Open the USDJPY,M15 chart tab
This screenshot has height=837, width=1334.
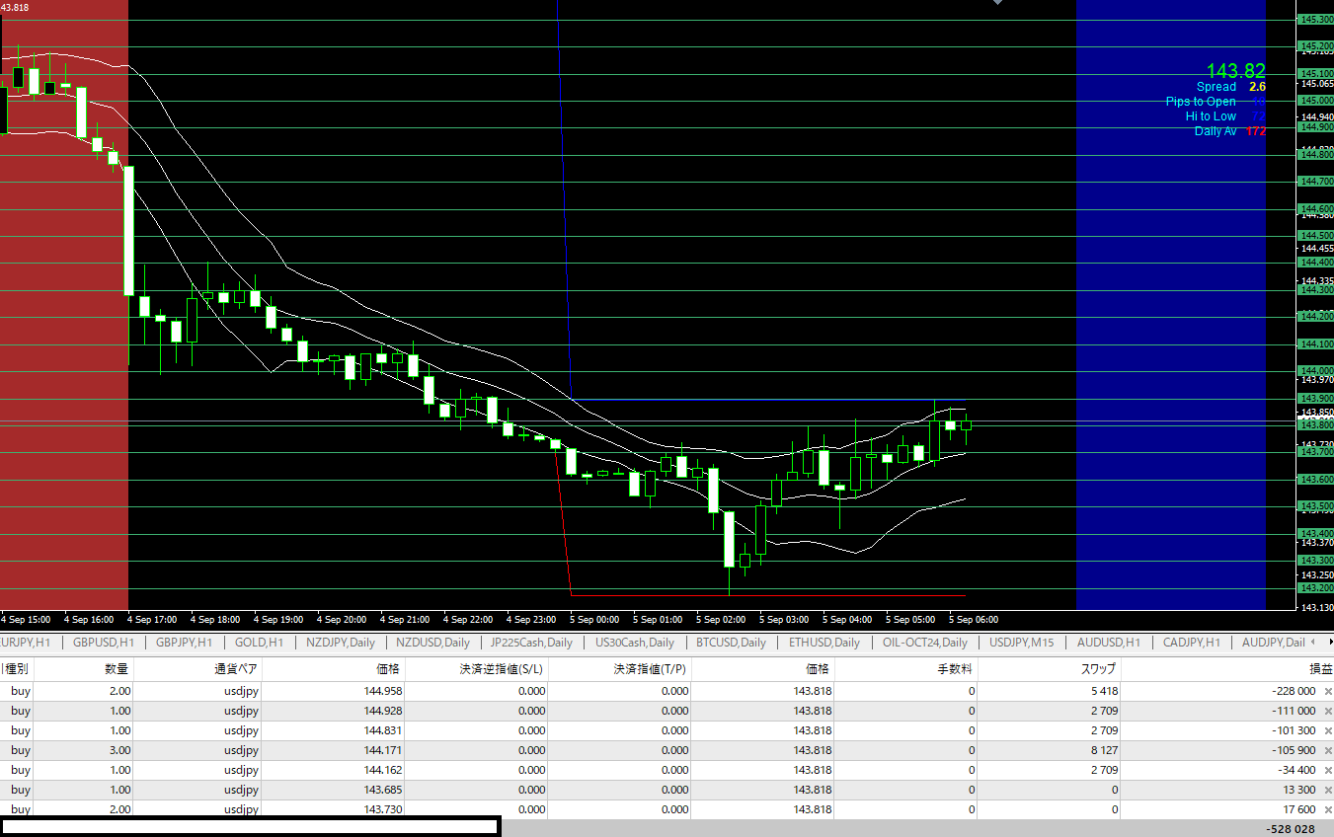click(x=1021, y=643)
